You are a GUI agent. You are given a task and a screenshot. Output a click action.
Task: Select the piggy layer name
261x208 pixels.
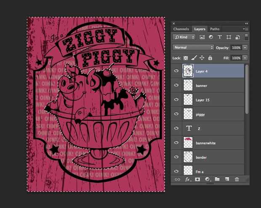coord(200,115)
